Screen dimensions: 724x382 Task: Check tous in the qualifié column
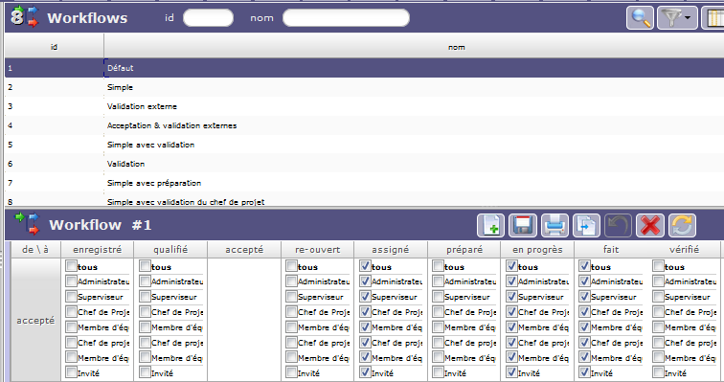tap(145, 266)
